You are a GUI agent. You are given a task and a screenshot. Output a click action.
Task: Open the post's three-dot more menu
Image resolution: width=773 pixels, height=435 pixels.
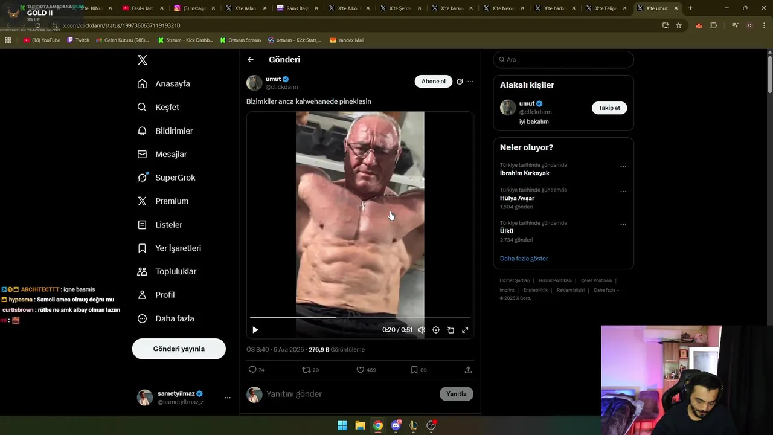click(470, 82)
